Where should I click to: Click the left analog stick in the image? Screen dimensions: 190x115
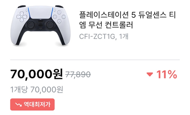click(x=31, y=25)
